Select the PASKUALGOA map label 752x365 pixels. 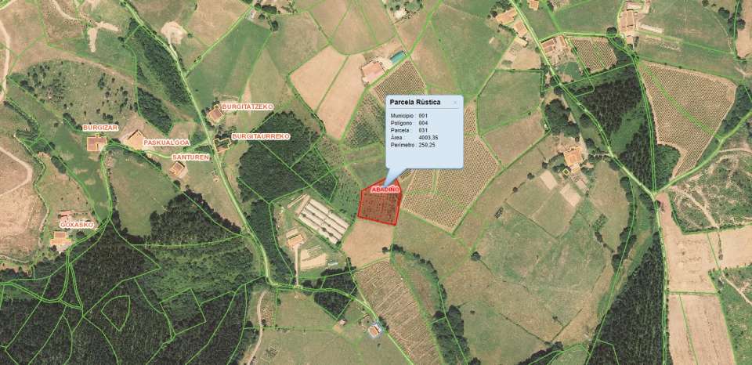click(x=166, y=143)
